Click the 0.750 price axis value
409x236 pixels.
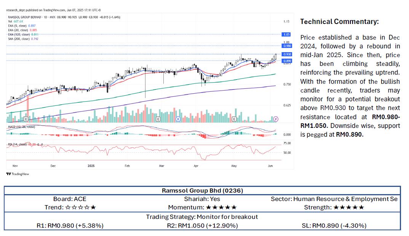tap(287, 85)
